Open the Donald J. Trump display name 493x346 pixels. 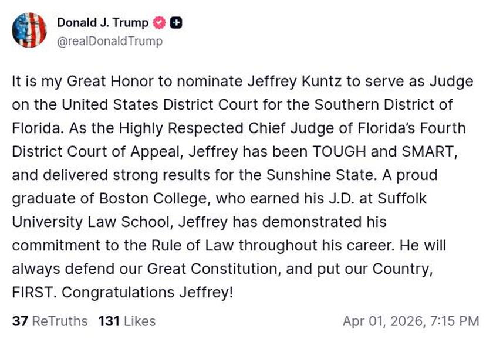point(103,23)
